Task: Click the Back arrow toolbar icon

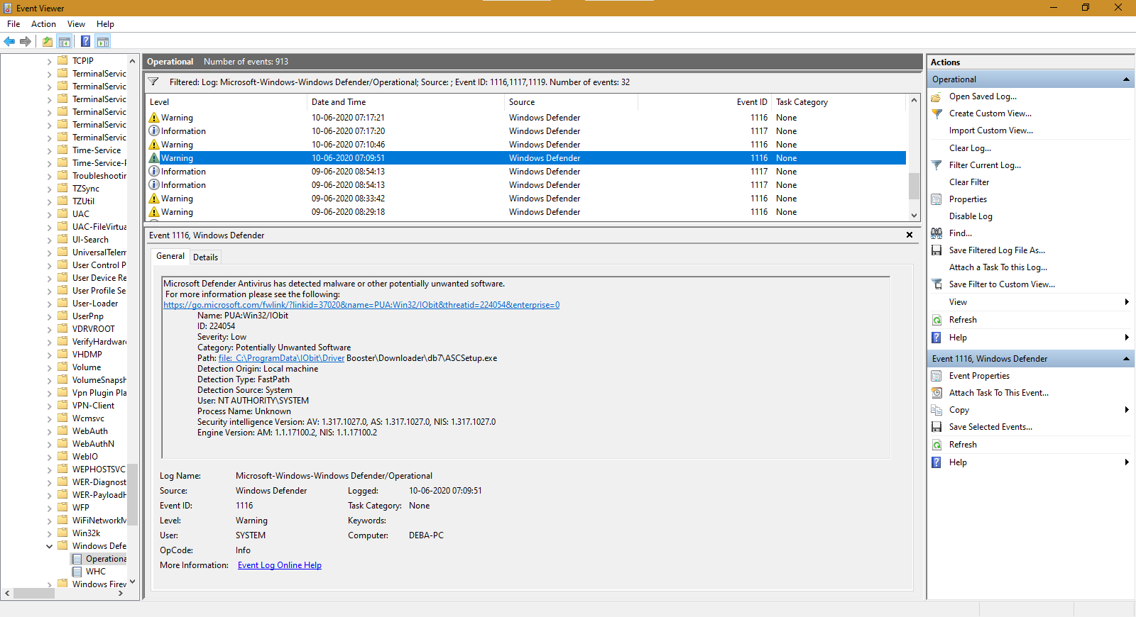Action: click(9, 41)
